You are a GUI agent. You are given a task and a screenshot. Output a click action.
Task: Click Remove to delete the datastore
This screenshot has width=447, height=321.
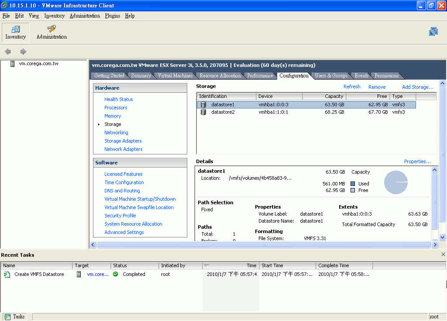click(x=377, y=87)
